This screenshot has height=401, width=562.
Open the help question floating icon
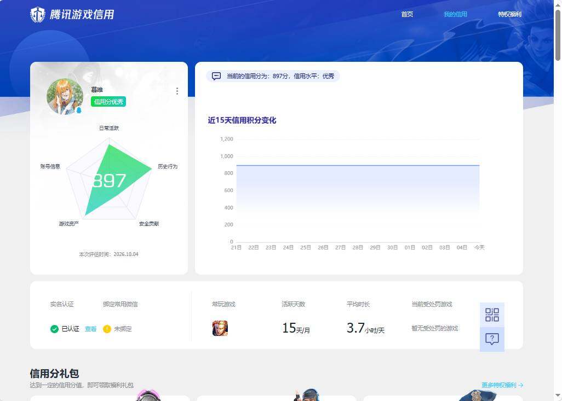492,339
